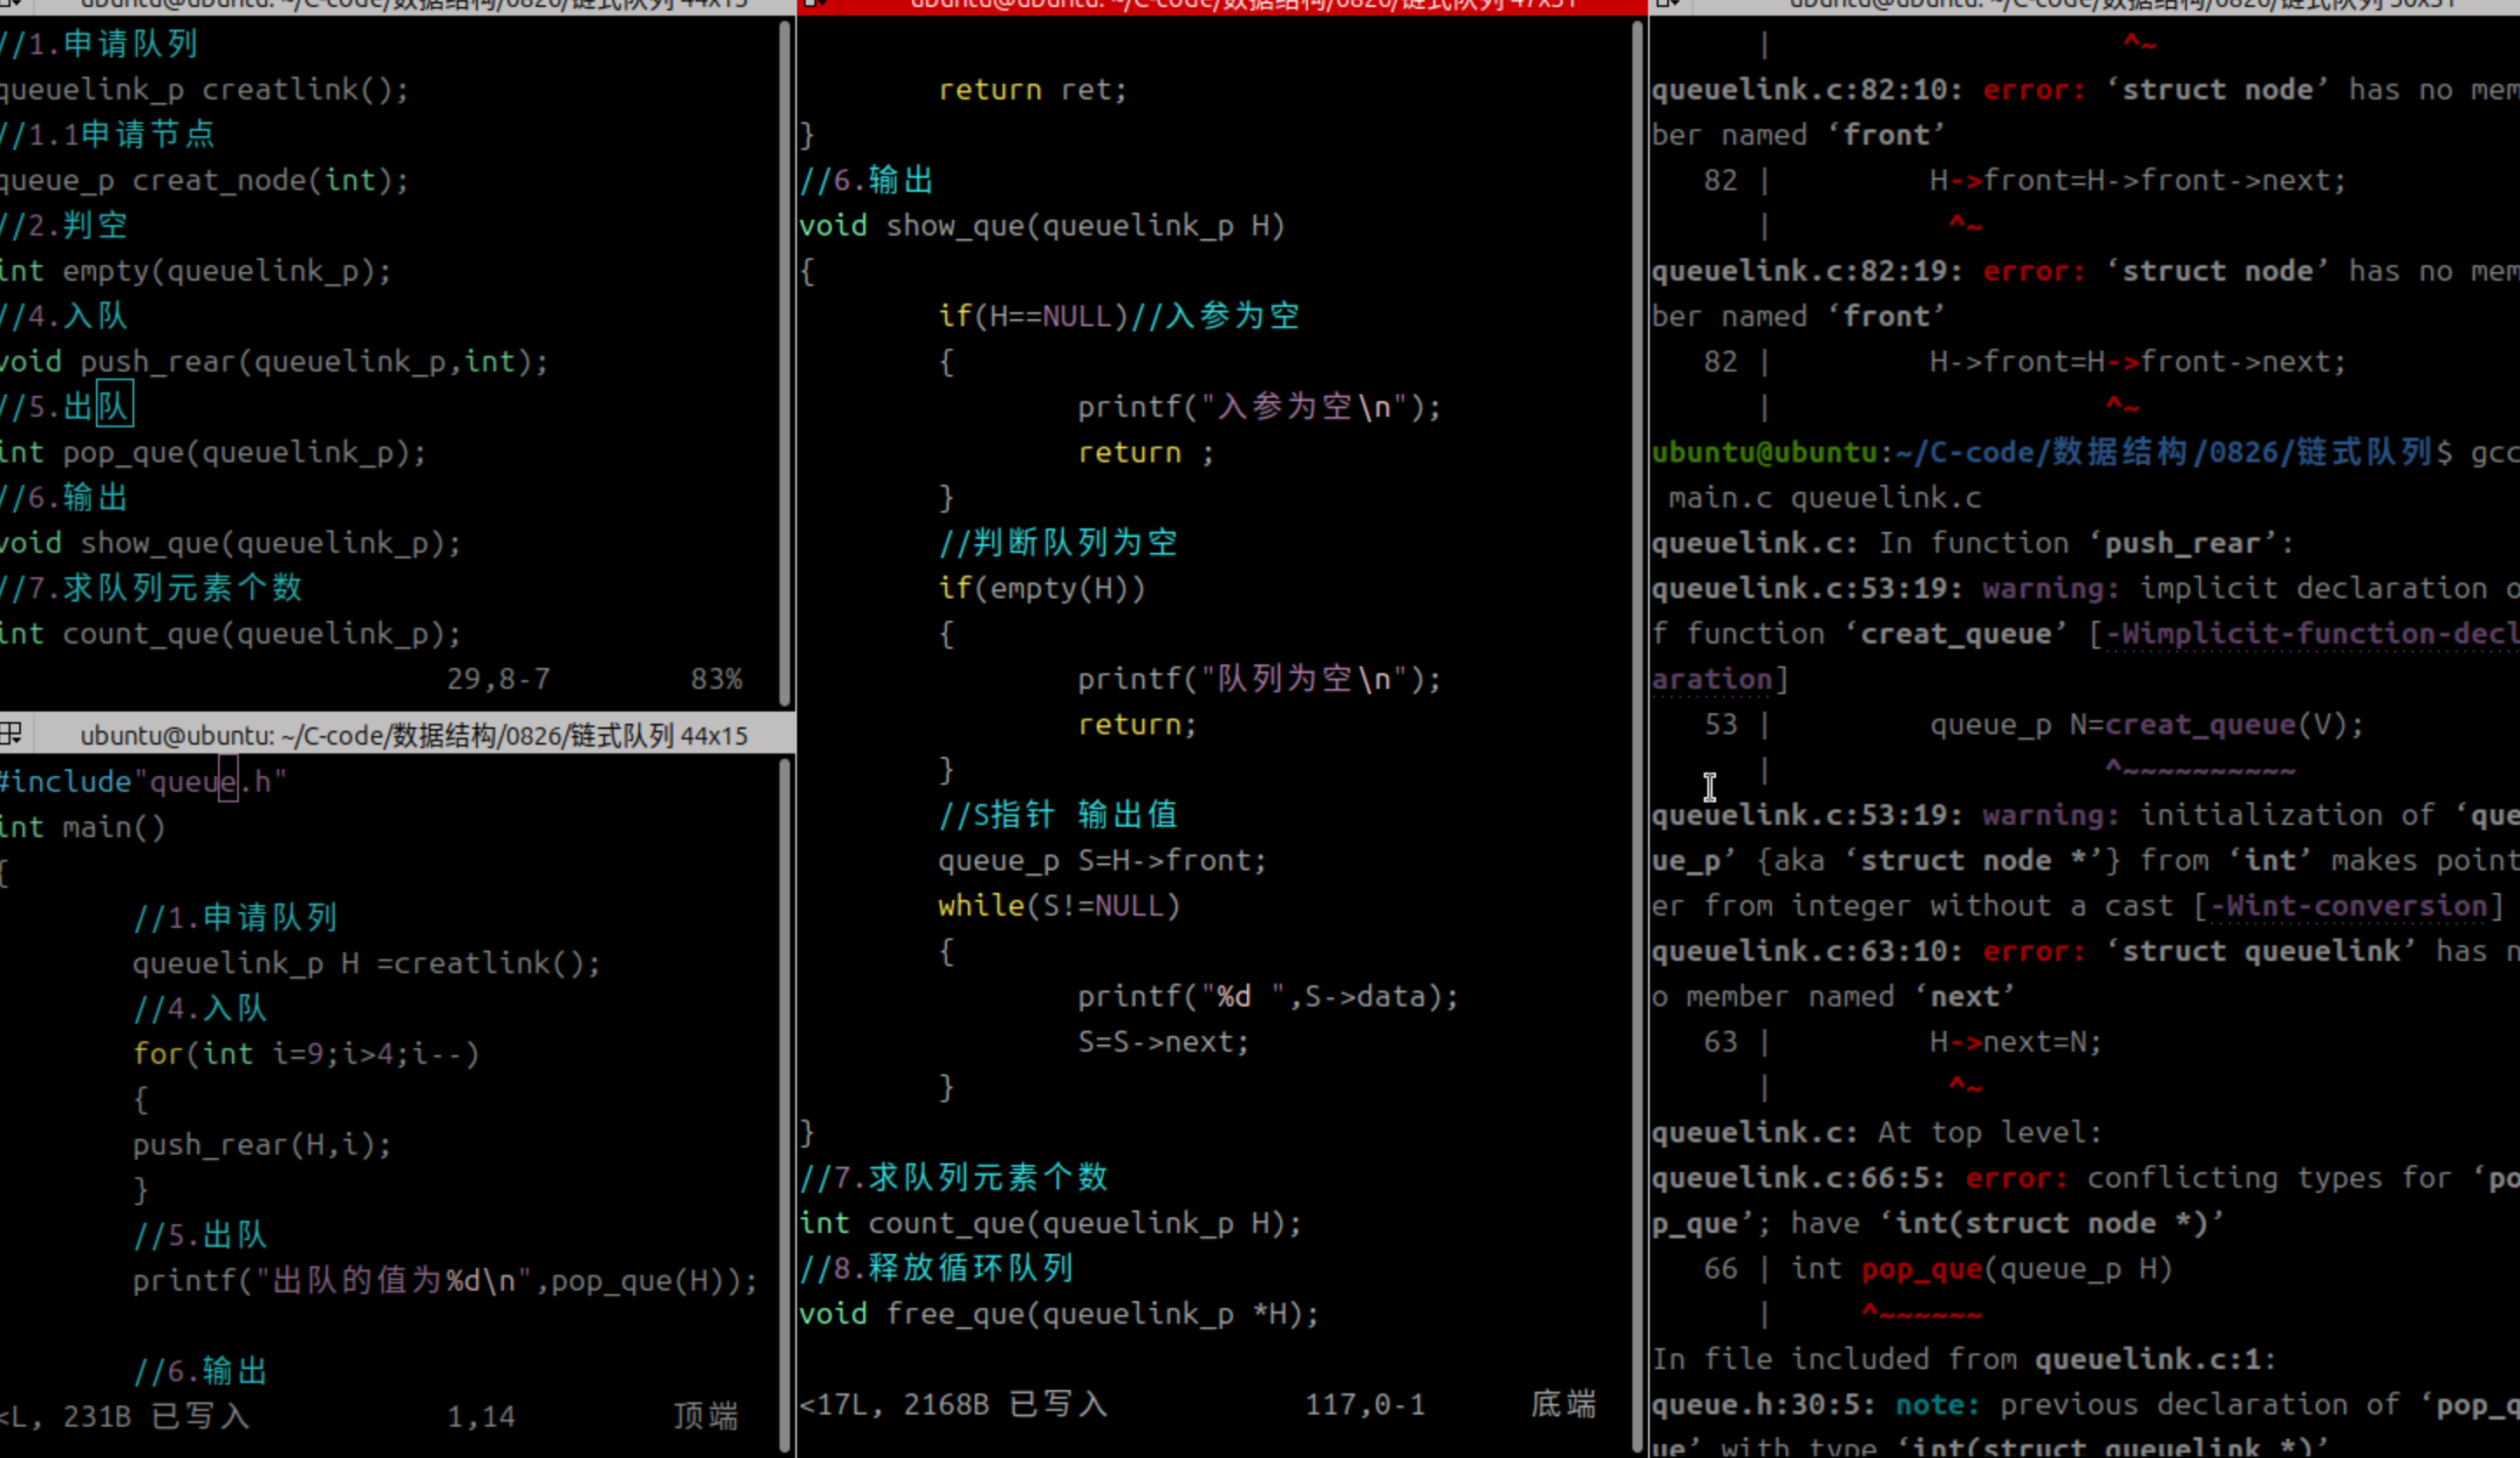2520x1458 pixels.
Task: Click the green 'ubuntu@ubuntu' shell prompt
Action: (1764, 453)
